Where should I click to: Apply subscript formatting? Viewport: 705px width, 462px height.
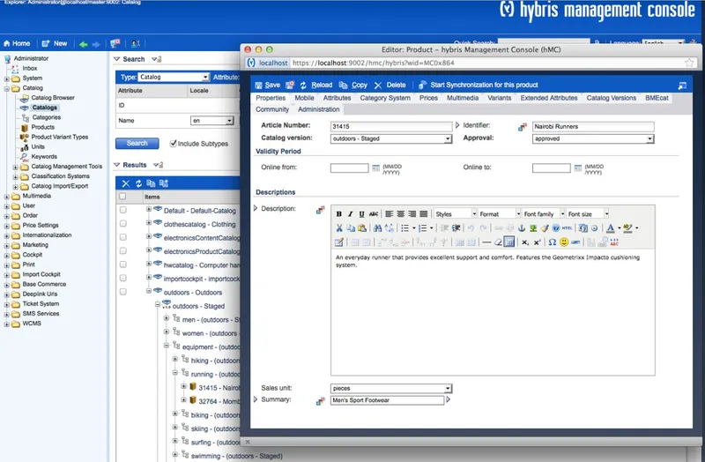525,242
